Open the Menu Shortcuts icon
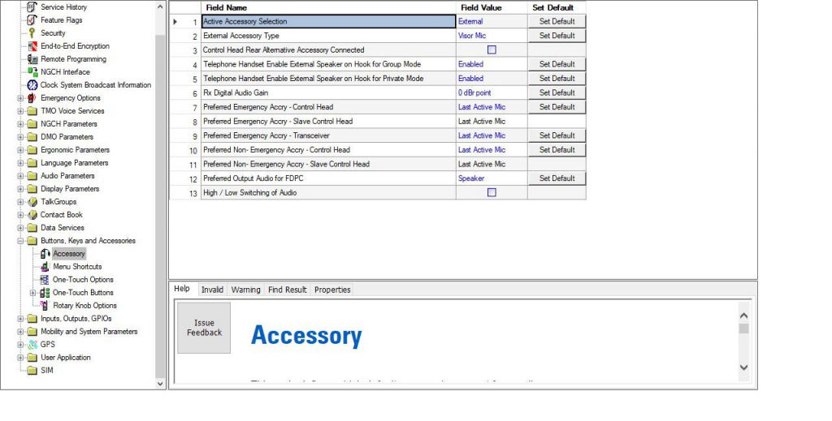The width and height of the screenshot is (832, 421). 45,266
